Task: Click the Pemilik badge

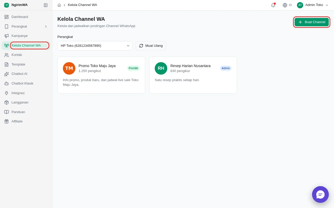Action: [x=133, y=68]
